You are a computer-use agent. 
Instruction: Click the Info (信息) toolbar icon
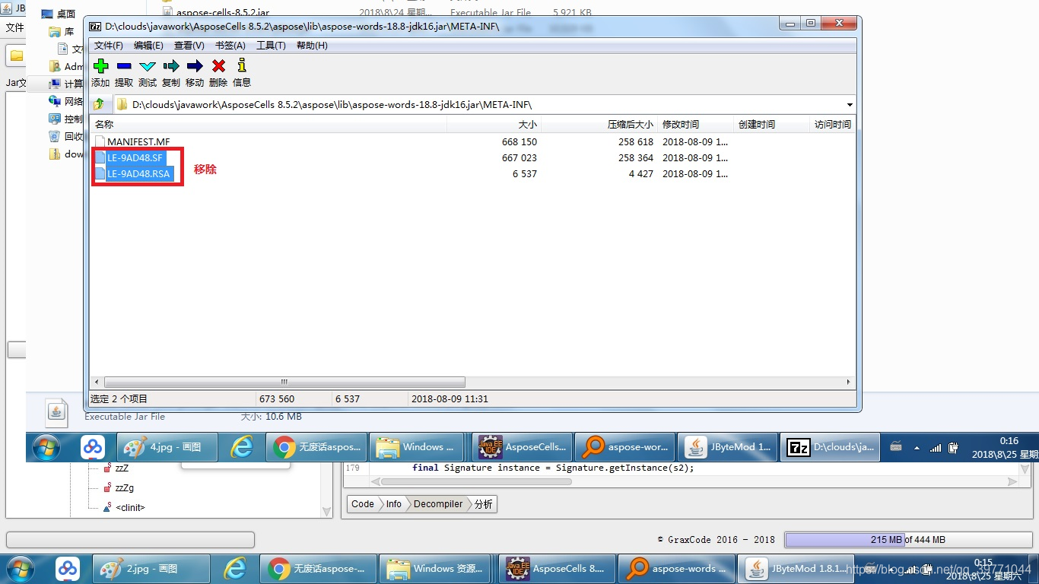coord(242,66)
